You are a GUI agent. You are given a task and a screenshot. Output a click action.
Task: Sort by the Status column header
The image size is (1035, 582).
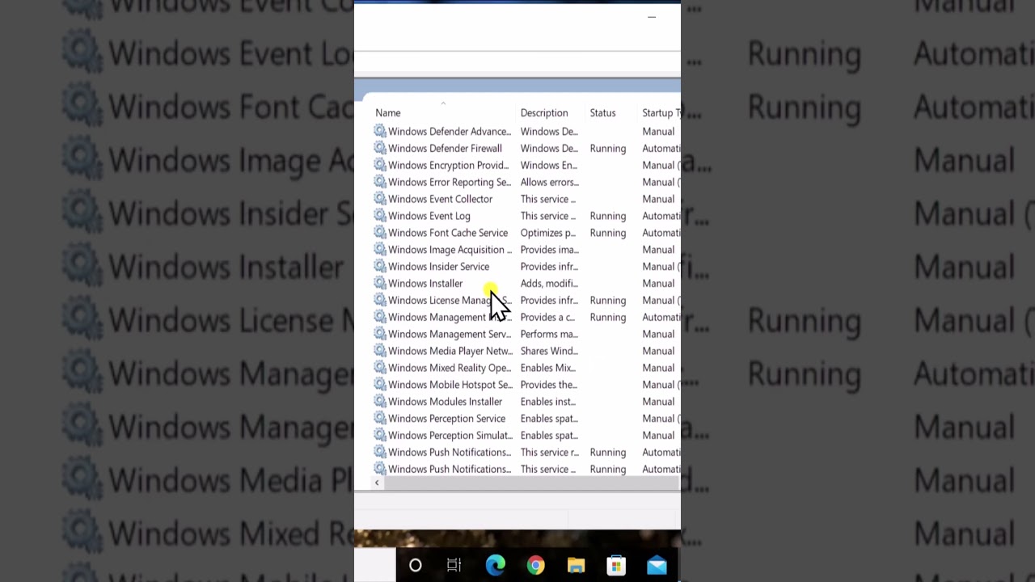602,113
